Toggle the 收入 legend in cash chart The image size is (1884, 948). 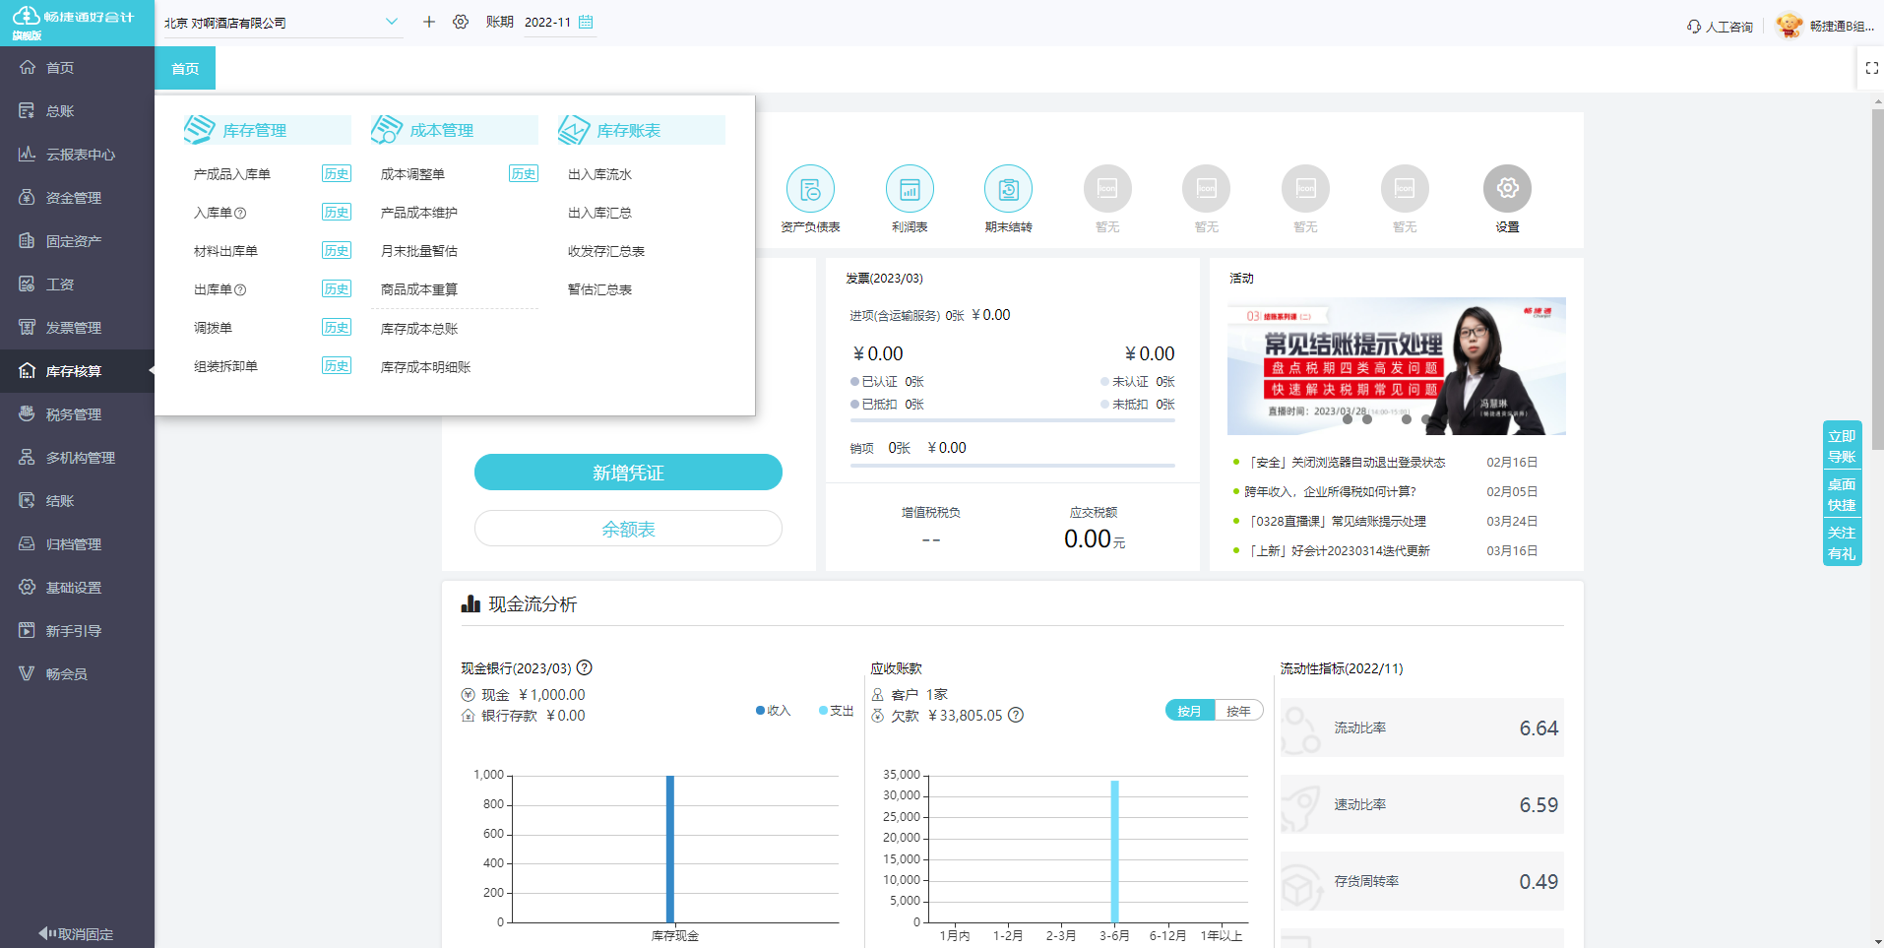click(774, 710)
